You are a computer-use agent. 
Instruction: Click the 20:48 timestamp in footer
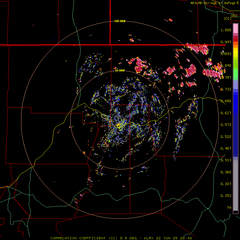186,238
